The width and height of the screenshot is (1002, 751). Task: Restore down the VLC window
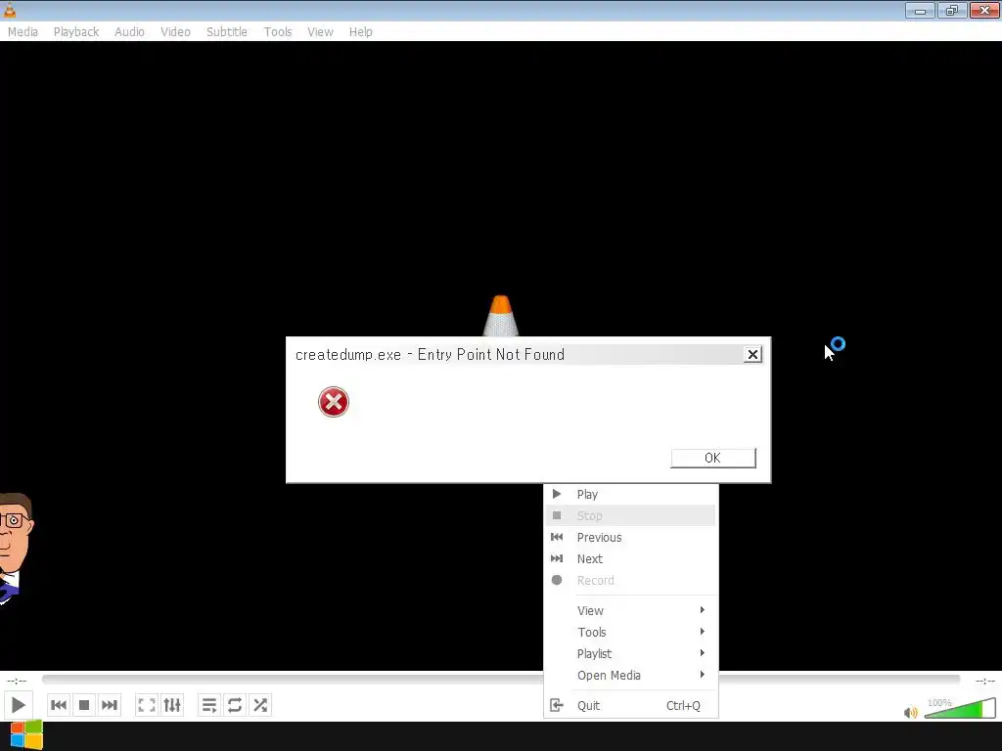952,10
